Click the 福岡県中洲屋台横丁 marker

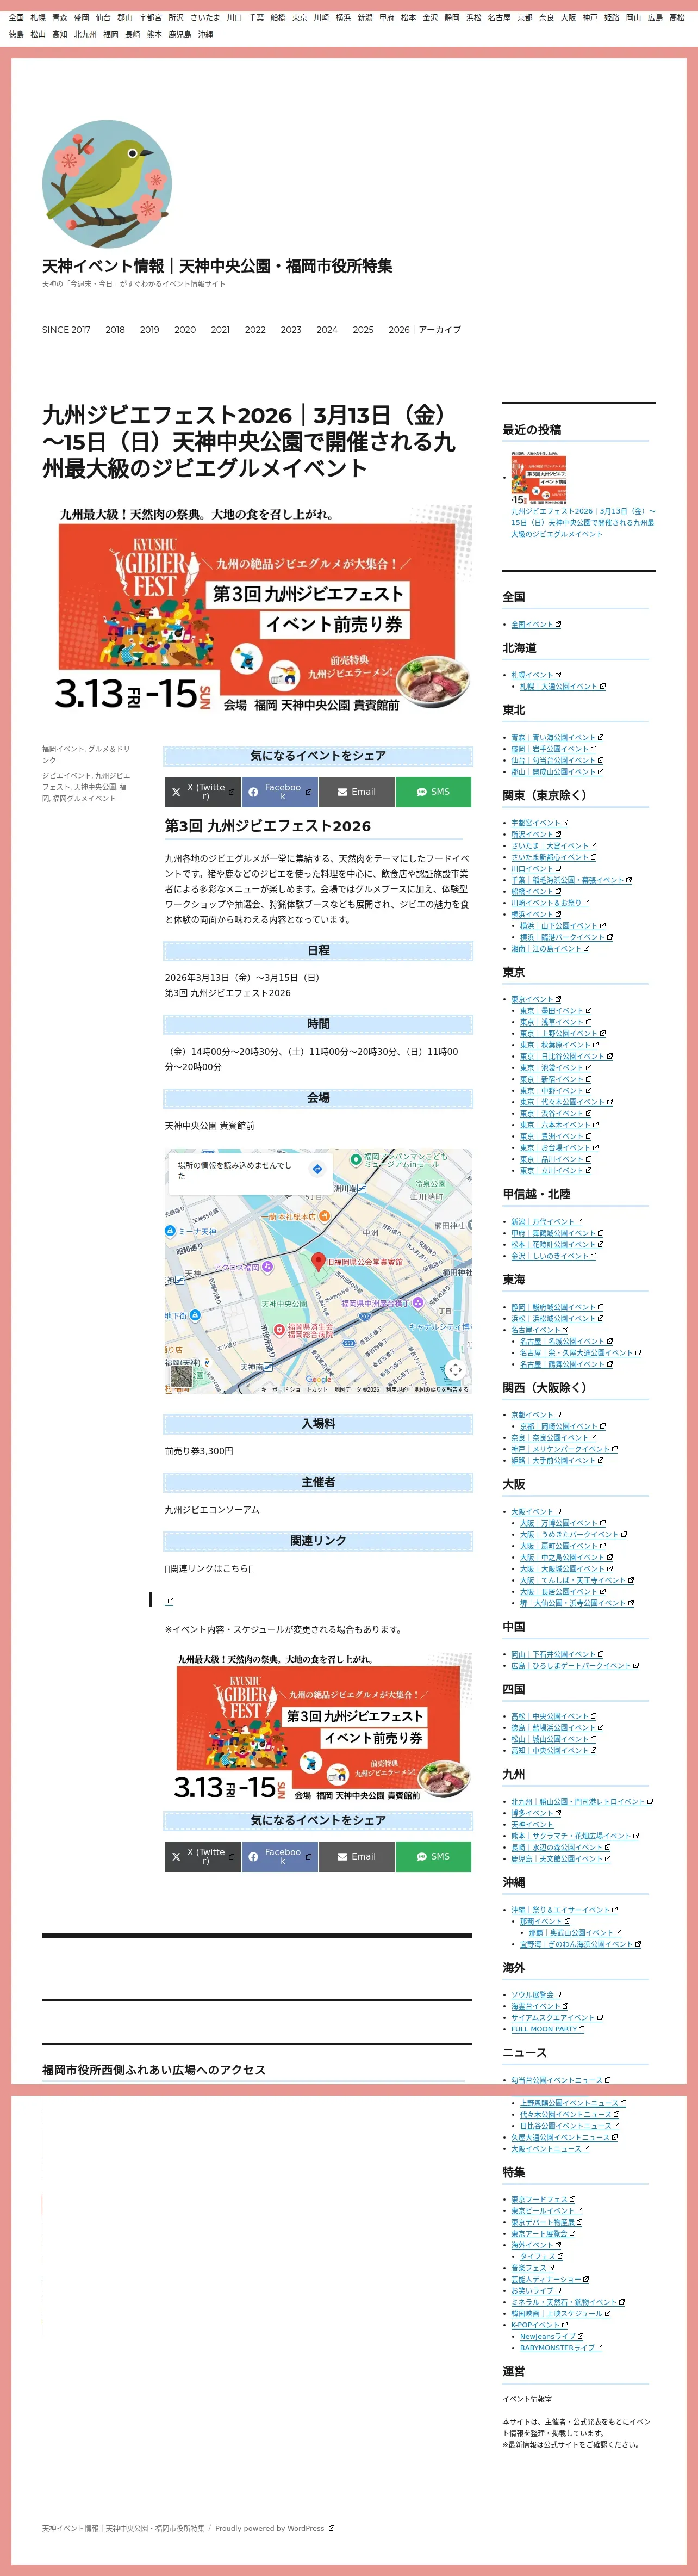coord(419,1303)
